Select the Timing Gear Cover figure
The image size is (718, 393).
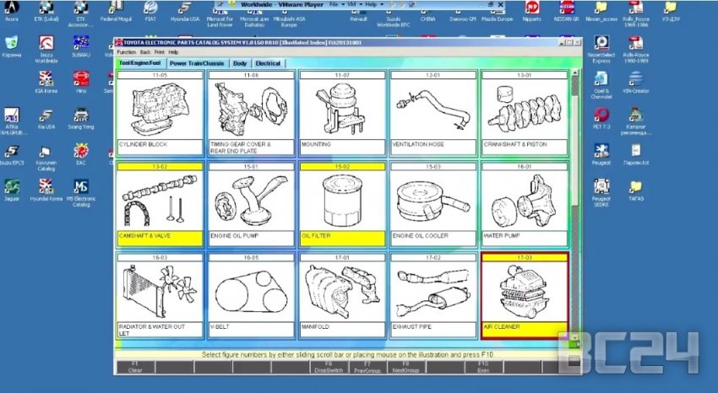coord(251,110)
